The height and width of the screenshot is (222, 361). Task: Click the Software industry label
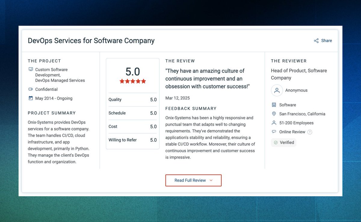(x=288, y=105)
